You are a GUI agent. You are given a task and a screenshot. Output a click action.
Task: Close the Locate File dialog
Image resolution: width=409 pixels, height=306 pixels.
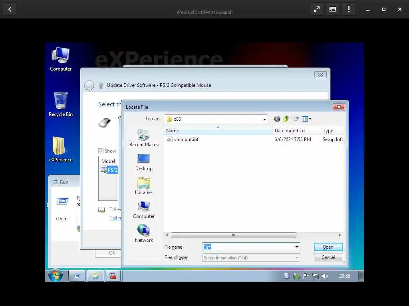click(339, 107)
